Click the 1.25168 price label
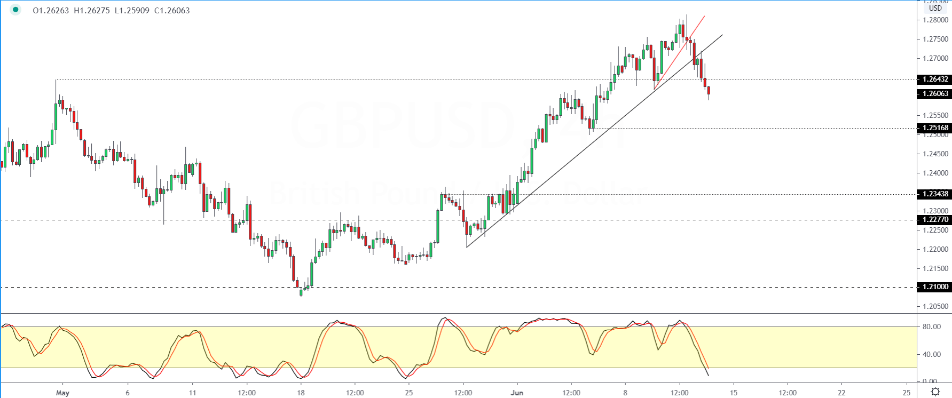 click(x=934, y=128)
